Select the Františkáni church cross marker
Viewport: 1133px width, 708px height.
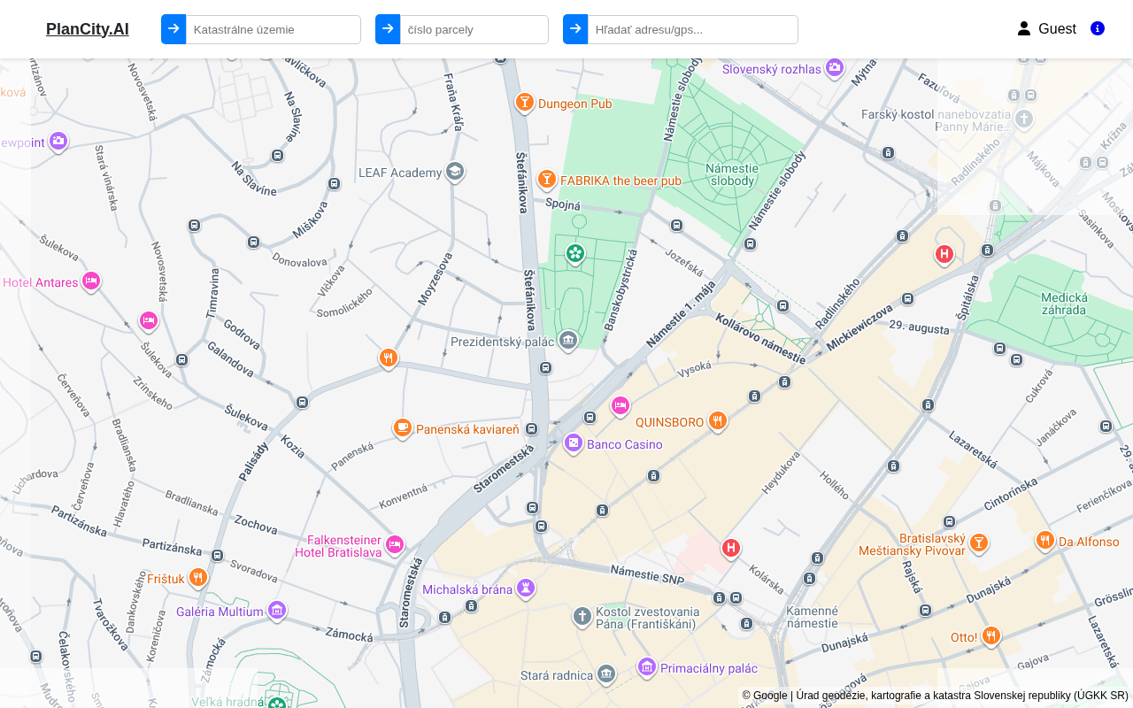(x=582, y=616)
